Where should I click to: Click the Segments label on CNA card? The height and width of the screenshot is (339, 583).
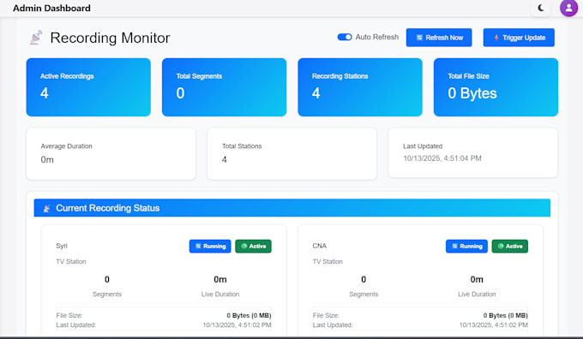(364, 294)
